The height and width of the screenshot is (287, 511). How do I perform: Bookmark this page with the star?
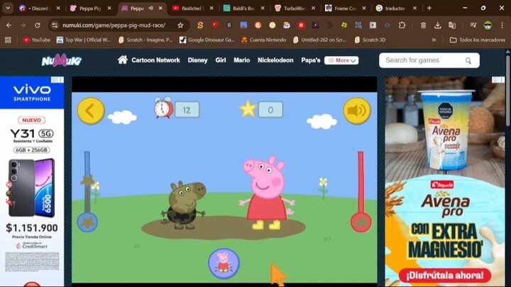180,25
